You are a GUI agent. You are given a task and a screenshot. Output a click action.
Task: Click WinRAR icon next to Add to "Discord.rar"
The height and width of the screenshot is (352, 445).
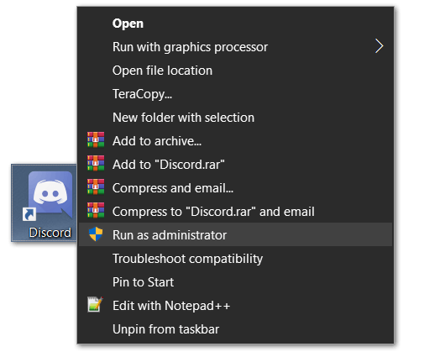tap(96, 163)
